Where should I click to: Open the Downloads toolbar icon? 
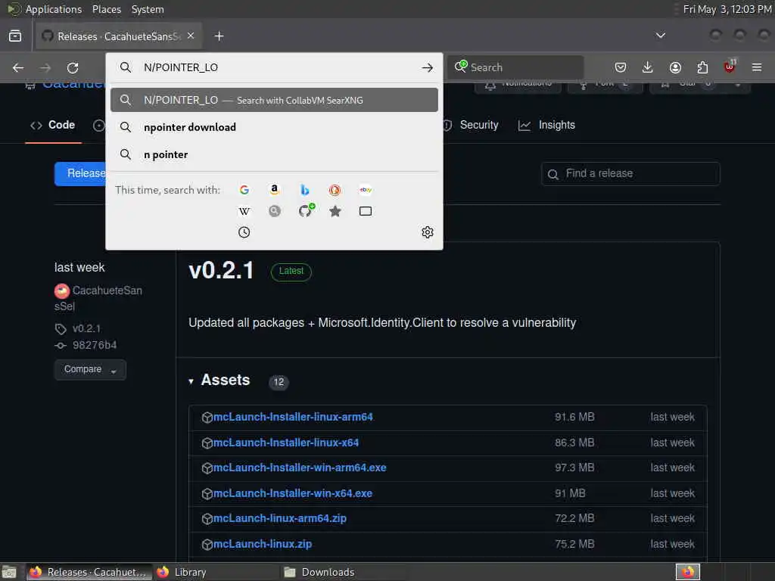648,67
